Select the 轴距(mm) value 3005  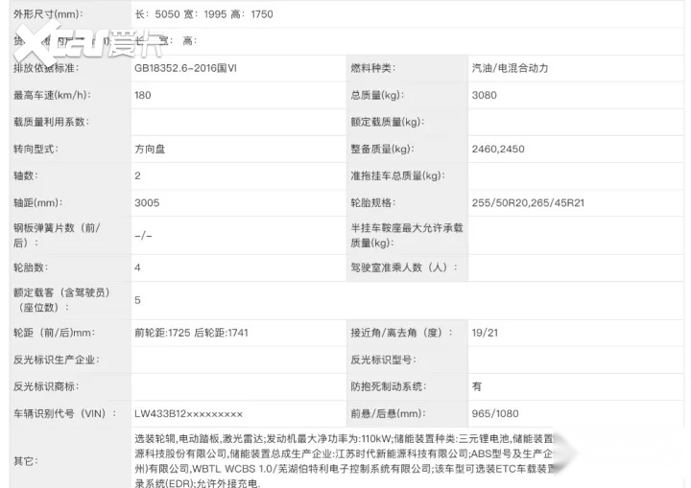[x=146, y=203]
